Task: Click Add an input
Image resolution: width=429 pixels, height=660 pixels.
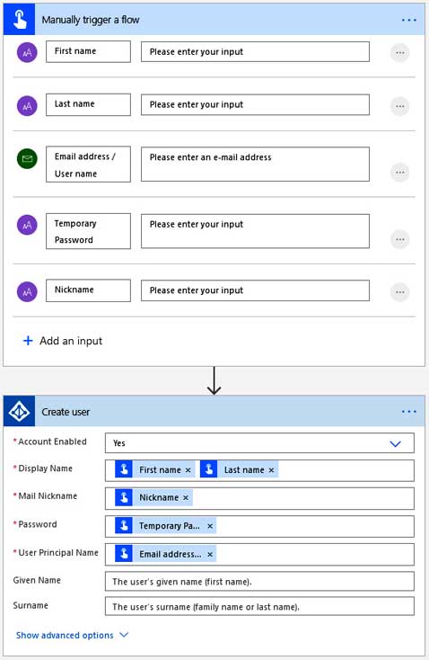Action: [x=63, y=341]
